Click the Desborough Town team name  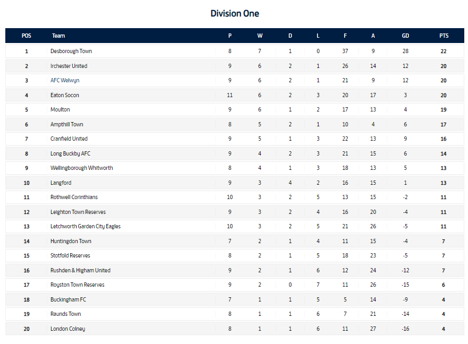[71, 51]
